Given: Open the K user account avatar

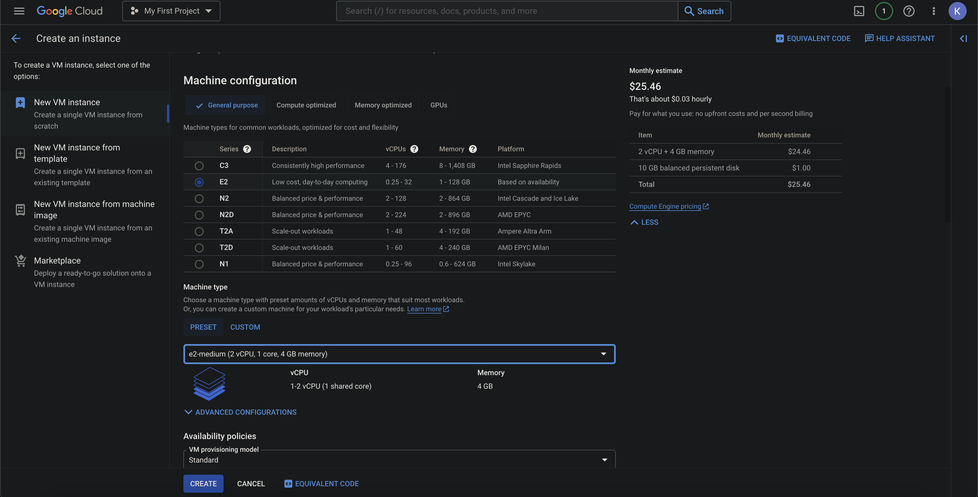Looking at the screenshot, I should 957,11.
